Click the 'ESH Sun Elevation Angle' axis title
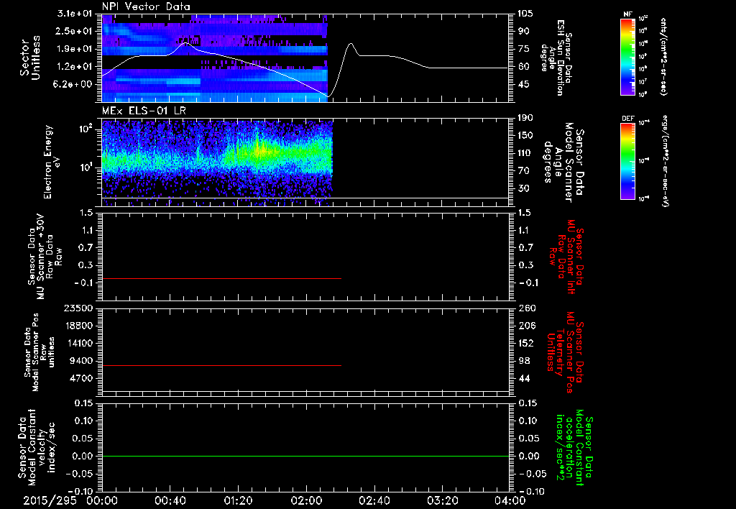 tap(557, 58)
